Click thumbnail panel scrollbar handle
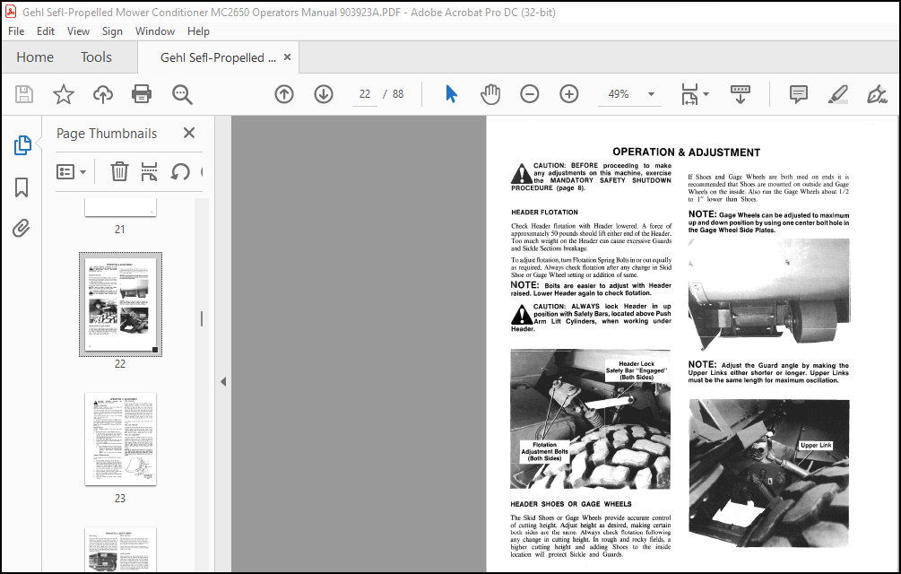Image resolution: width=901 pixels, height=574 pixels. pos(202,319)
